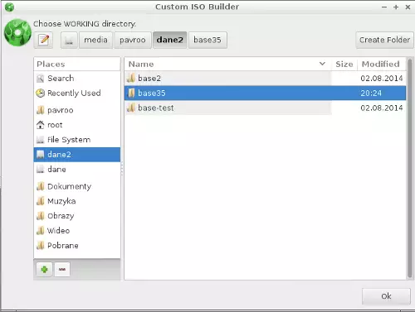
Task: Click folder icon of base-test row
Action: pyautogui.click(x=131, y=108)
